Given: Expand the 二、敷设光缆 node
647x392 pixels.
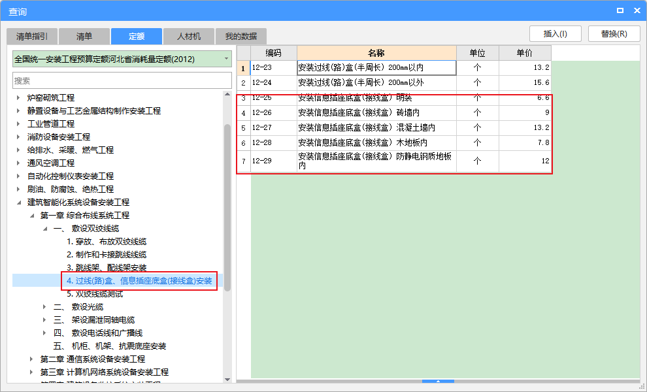Looking at the screenshot, I should pyautogui.click(x=45, y=307).
